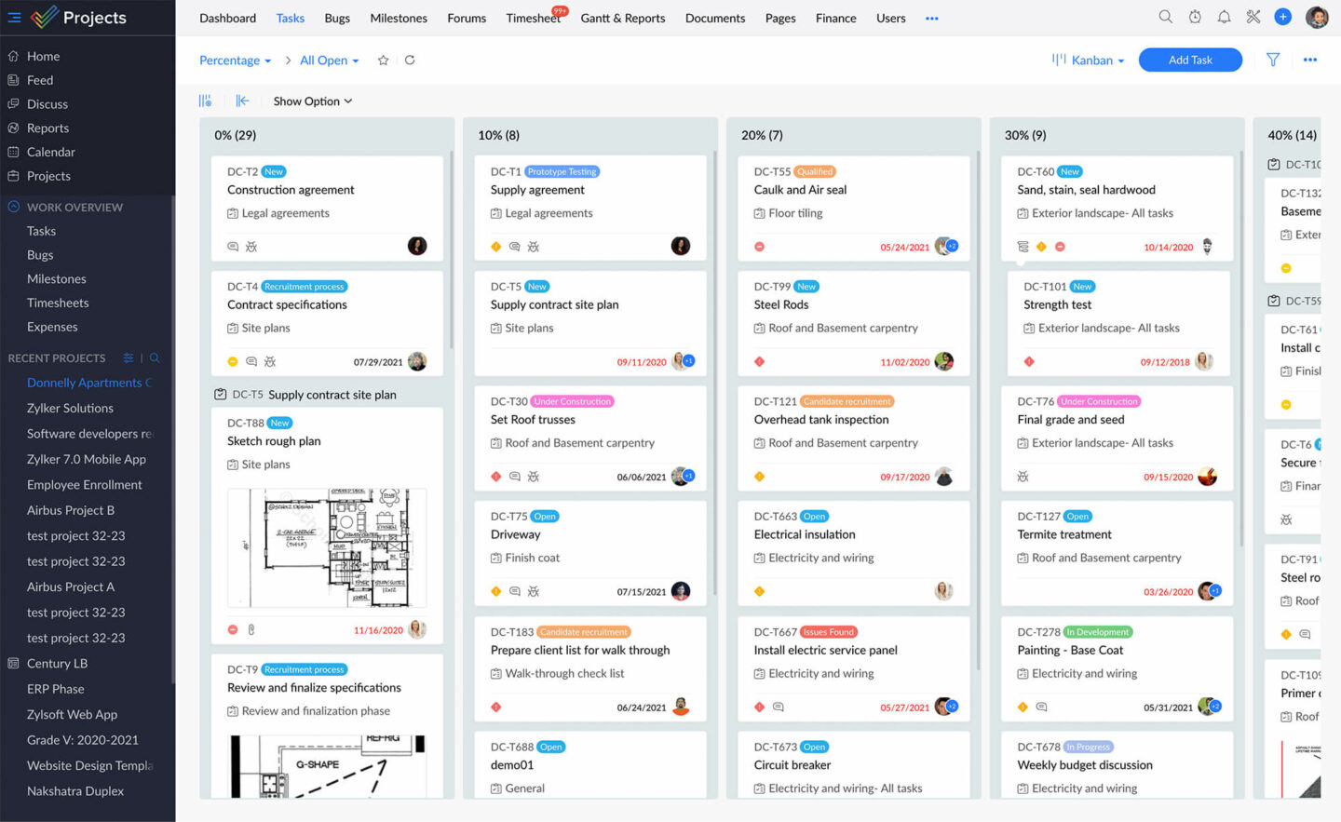This screenshot has height=822, width=1341.
Task: Click the comment icon on Driveway card
Action: coord(514,591)
